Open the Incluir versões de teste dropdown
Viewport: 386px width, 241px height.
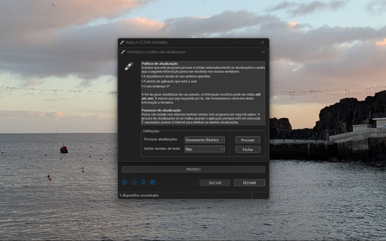click(205, 149)
